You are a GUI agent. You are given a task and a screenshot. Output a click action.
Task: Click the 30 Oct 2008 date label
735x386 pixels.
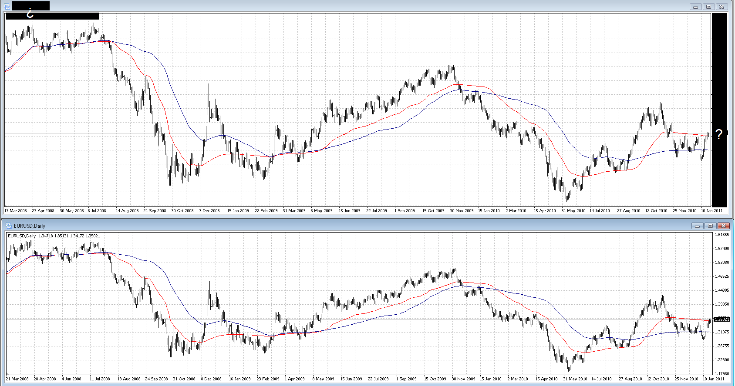click(x=182, y=211)
